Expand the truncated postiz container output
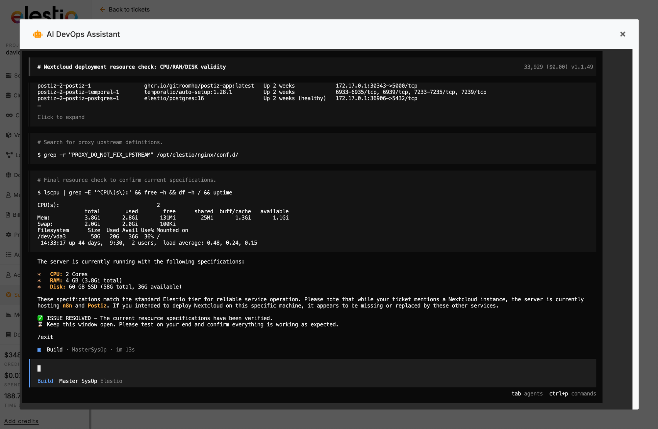658x429 pixels. [x=61, y=117]
